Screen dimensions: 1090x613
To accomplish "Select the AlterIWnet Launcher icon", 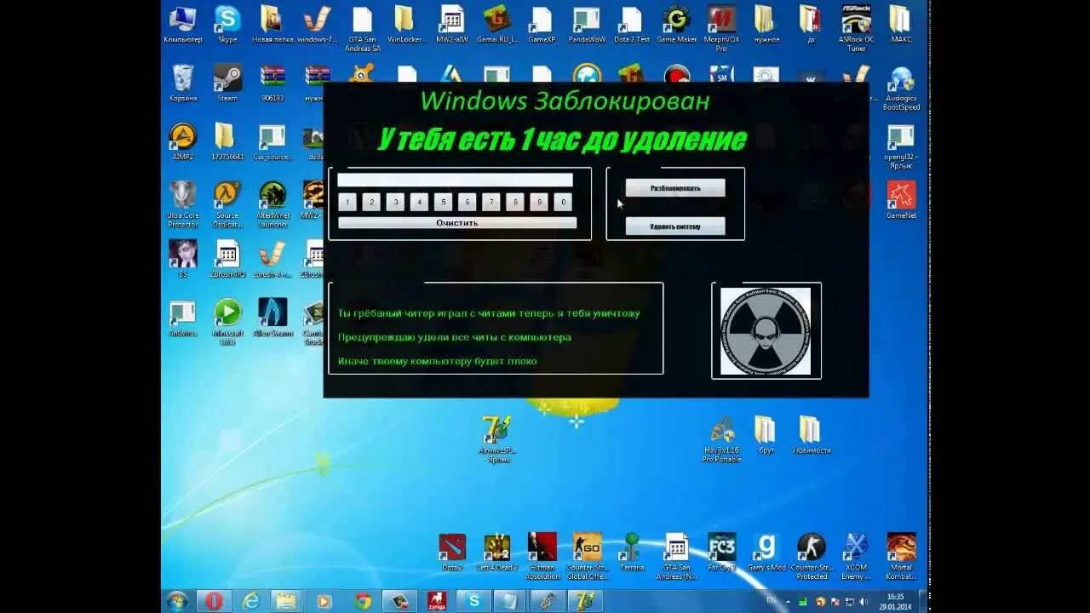I will [x=272, y=204].
